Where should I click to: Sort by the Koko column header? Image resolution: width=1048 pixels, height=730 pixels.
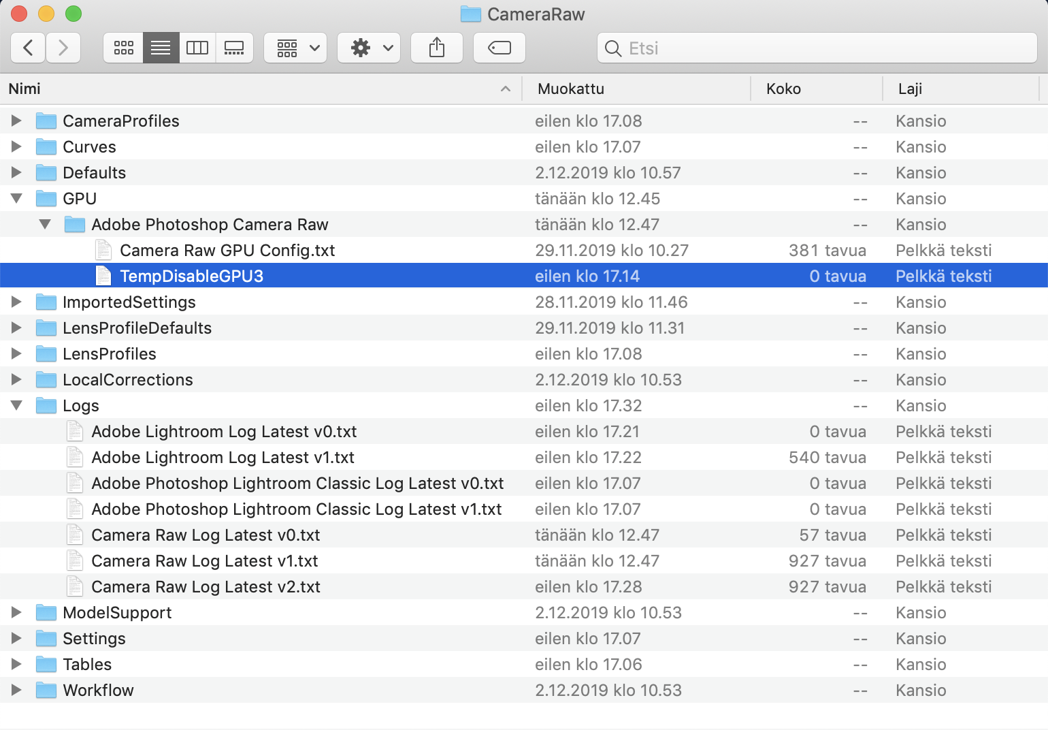click(783, 89)
